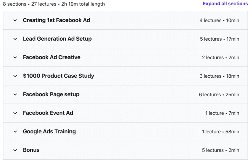Click the 4 lectures • 10min label
The height and width of the screenshot is (161, 250).
click(219, 20)
